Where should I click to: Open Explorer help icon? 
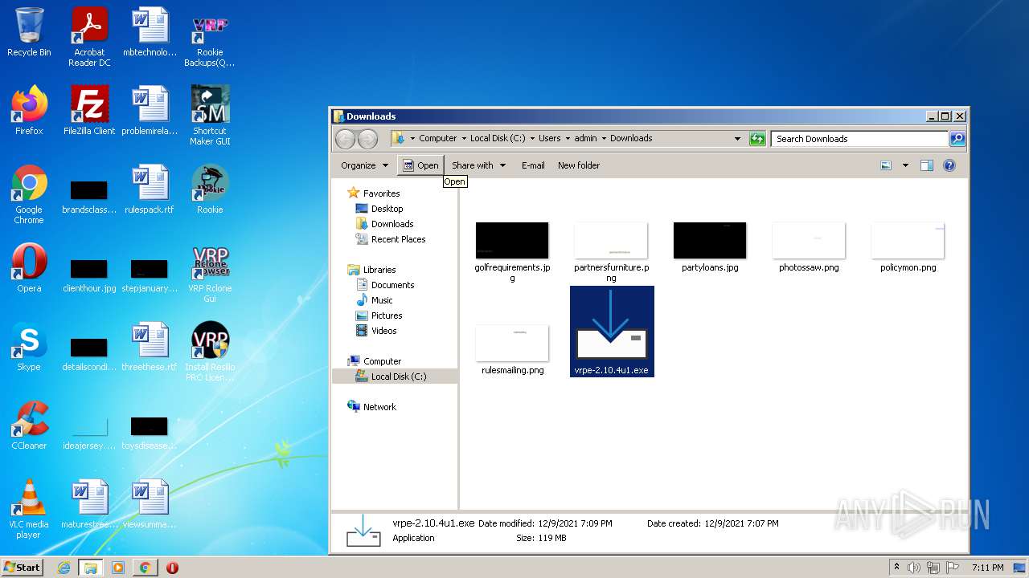tap(949, 165)
